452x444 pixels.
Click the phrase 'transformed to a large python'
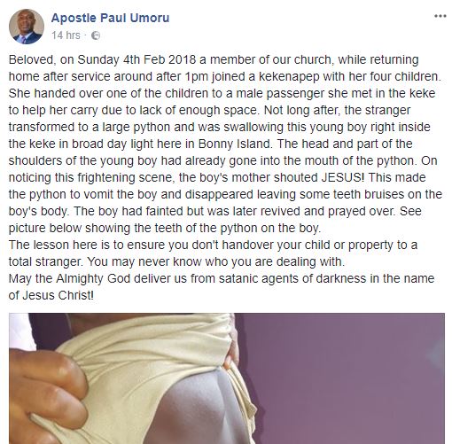[x=90, y=128]
